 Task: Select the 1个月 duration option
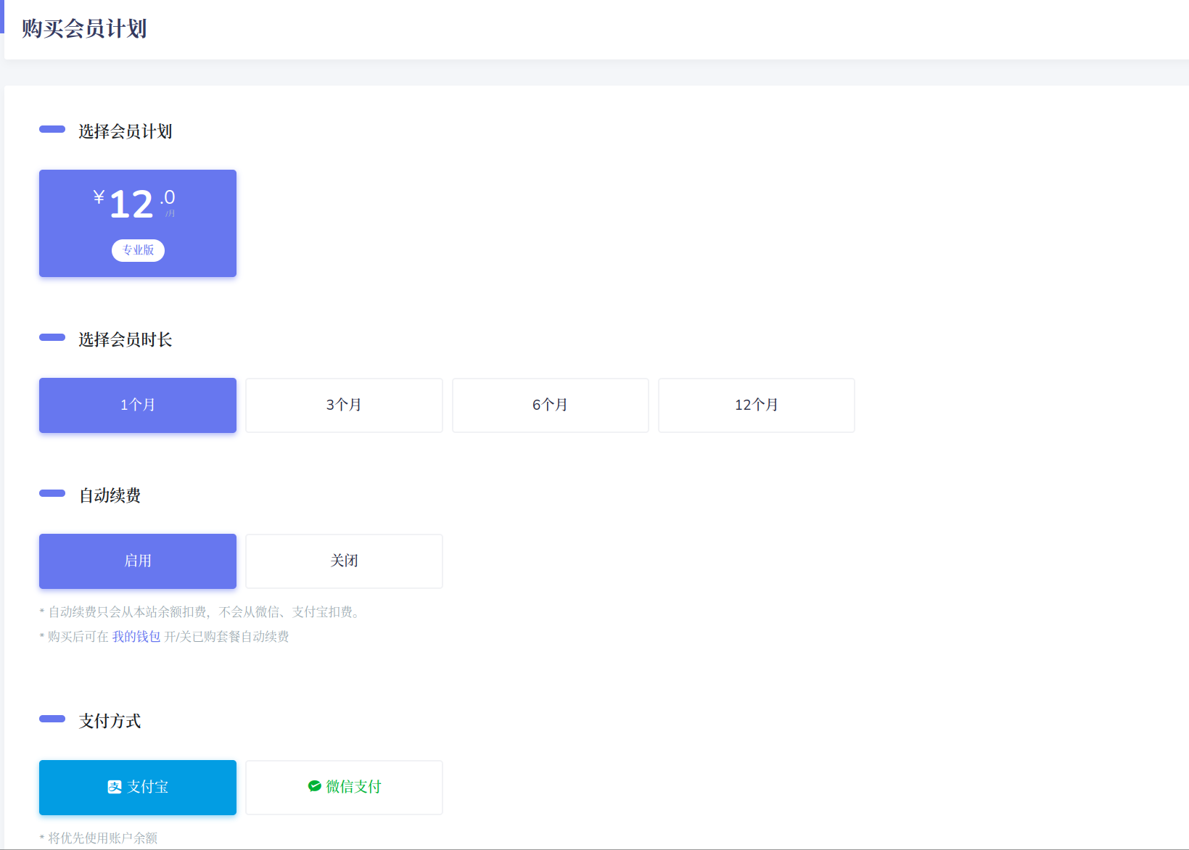tap(138, 405)
